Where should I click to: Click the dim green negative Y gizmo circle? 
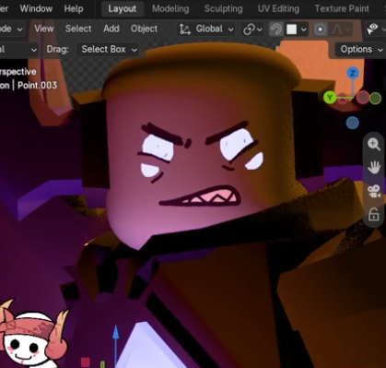[375, 99]
